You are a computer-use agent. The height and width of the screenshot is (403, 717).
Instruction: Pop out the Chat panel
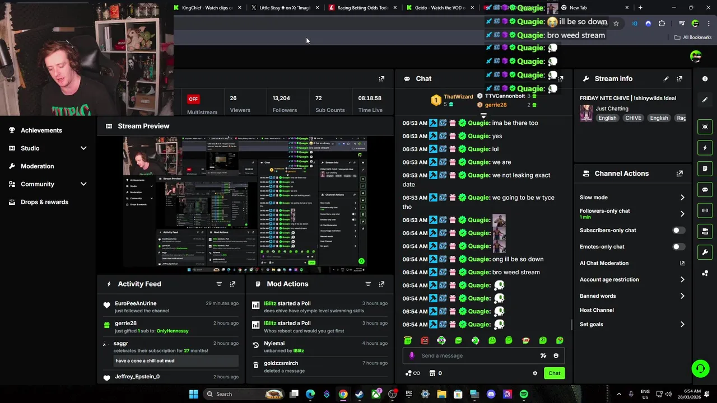click(560, 79)
